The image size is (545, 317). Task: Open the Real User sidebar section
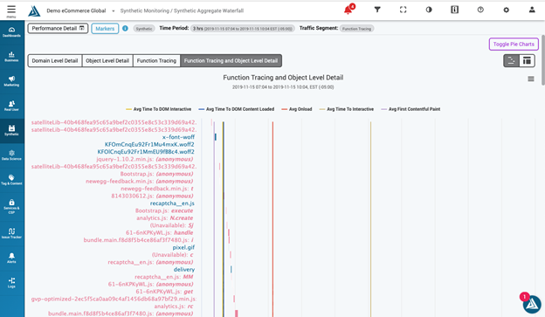pos(12,106)
